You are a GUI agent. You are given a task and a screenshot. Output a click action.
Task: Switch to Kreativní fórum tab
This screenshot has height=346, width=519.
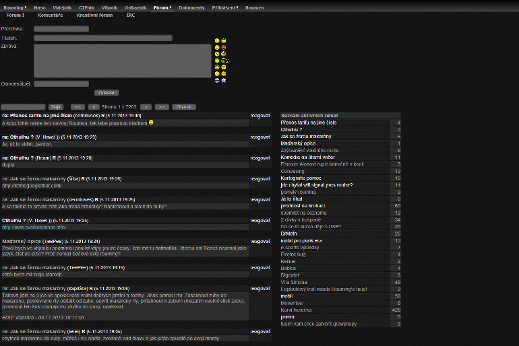point(94,15)
